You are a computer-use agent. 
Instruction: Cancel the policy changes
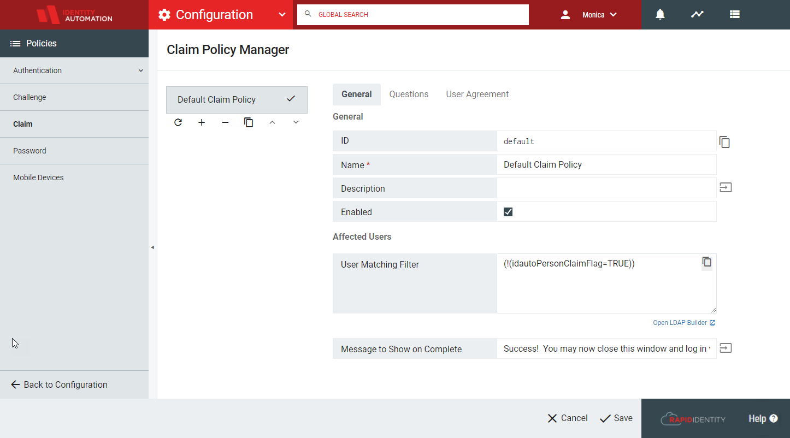(568, 418)
